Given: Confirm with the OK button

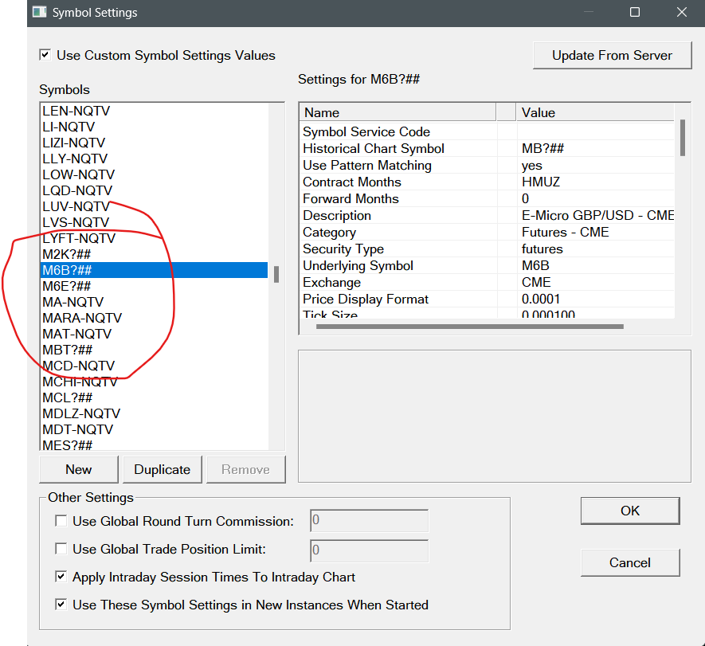Looking at the screenshot, I should click(x=629, y=511).
